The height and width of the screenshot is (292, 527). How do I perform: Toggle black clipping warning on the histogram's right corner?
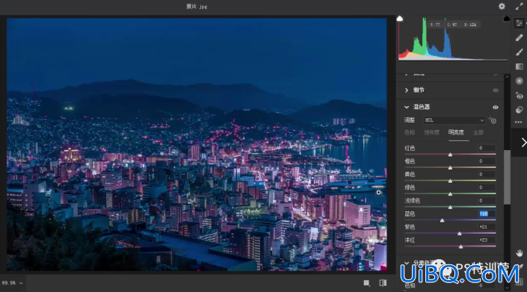point(507,19)
